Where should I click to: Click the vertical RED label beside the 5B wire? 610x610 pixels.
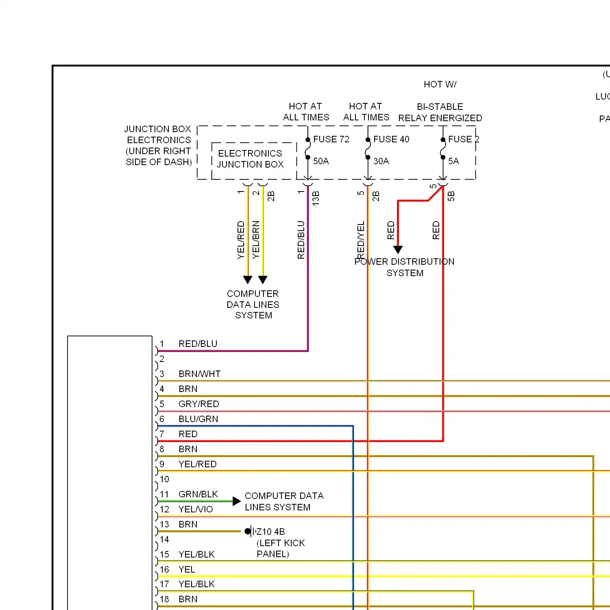[x=436, y=230]
